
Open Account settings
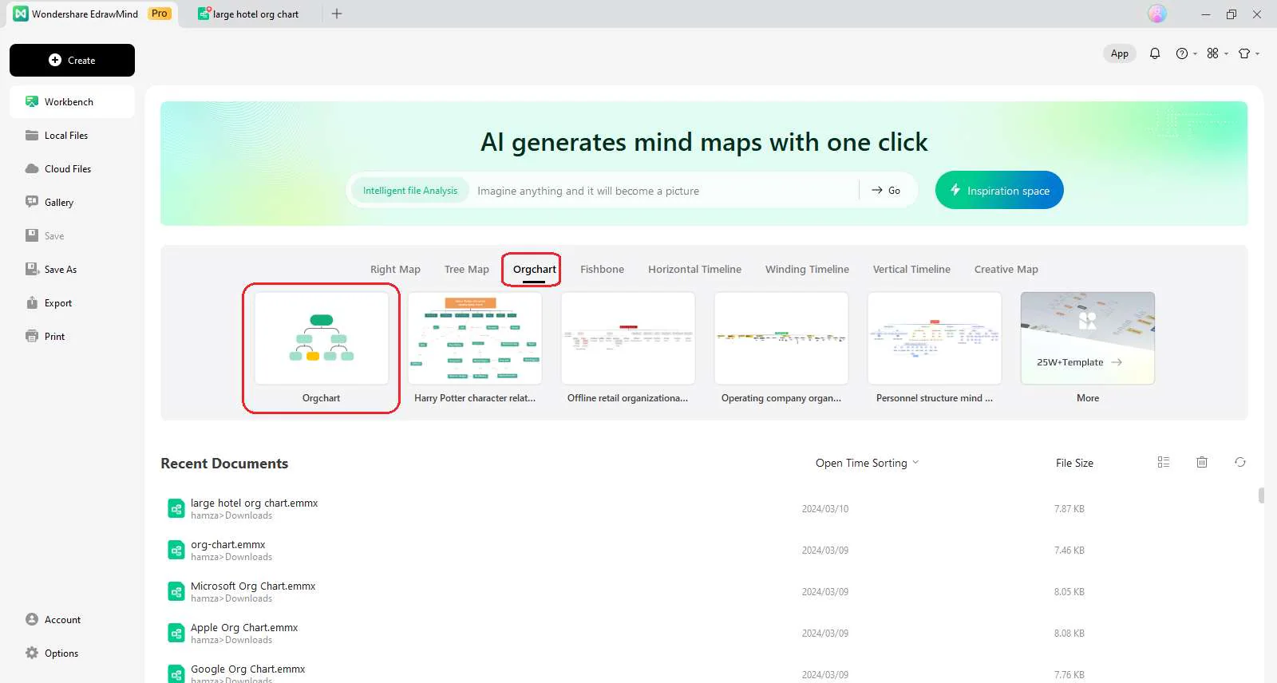72,620
